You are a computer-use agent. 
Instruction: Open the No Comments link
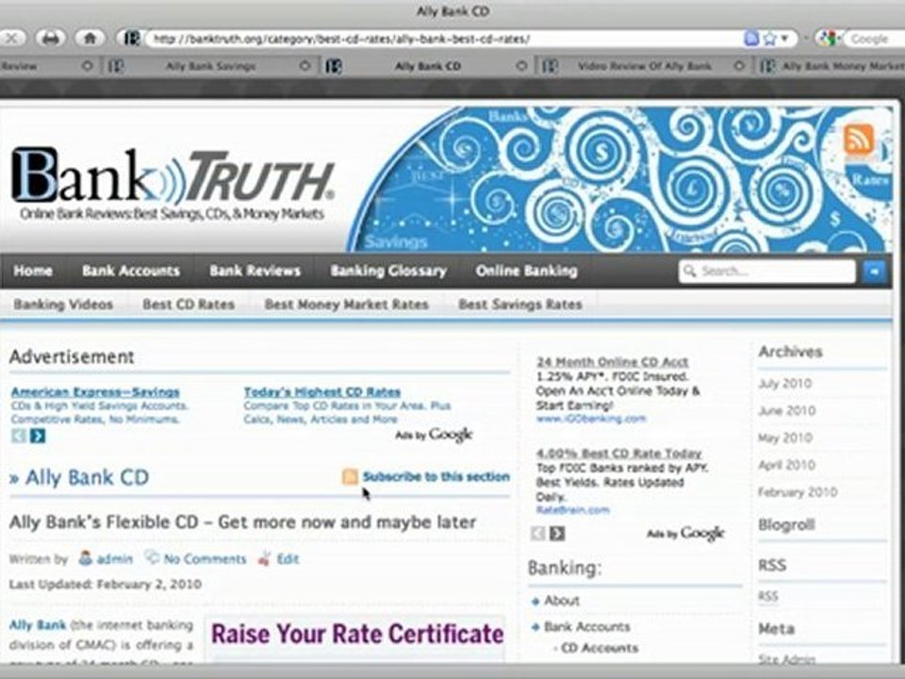click(x=205, y=559)
